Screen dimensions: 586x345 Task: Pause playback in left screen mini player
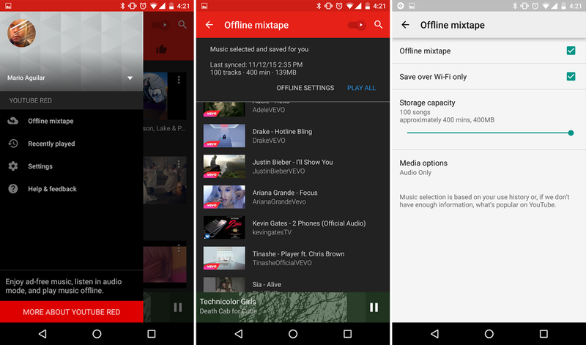[x=178, y=307]
